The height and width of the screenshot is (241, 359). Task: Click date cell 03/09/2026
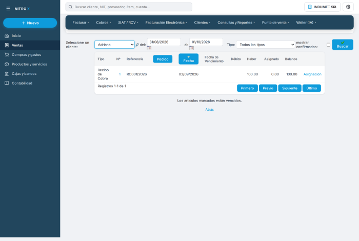coord(188,74)
